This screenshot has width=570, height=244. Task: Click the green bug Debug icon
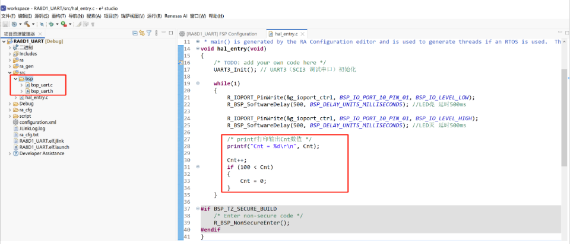pyautogui.click(x=51, y=24)
